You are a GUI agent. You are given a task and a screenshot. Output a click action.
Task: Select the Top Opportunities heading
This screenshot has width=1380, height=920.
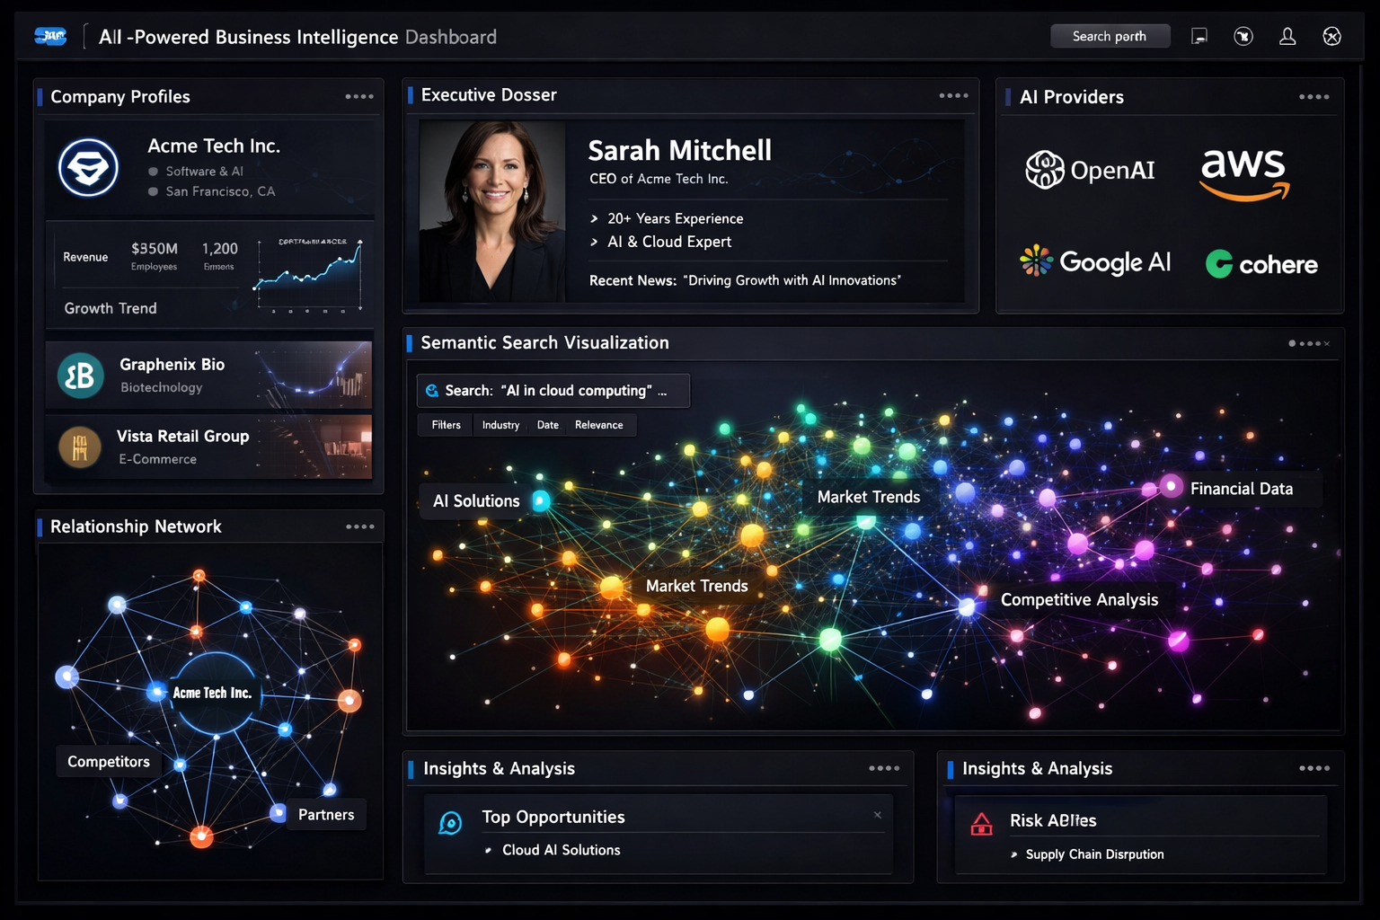click(553, 817)
